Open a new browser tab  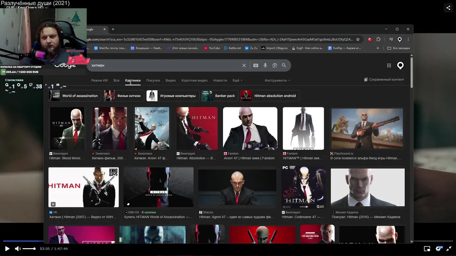[113, 29]
